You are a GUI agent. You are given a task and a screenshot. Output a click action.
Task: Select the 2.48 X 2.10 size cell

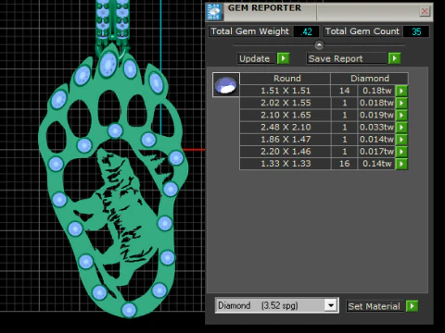point(286,127)
